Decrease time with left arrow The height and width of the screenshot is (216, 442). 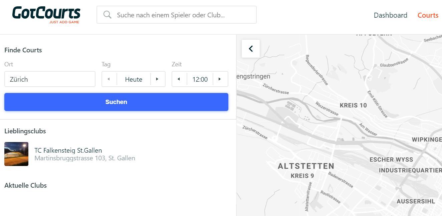pos(179,79)
